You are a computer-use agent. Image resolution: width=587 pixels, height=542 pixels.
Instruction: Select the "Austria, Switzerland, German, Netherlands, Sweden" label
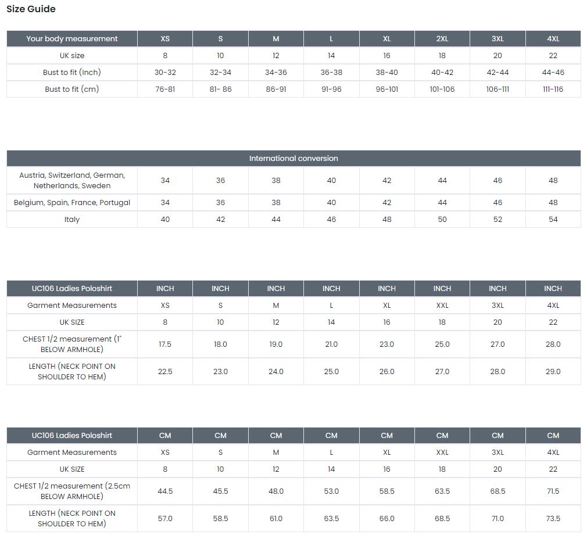pos(72,181)
